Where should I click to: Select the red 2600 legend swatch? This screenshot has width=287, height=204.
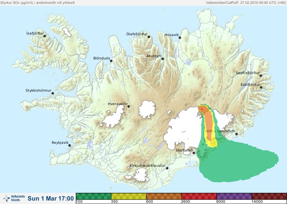point(199,196)
